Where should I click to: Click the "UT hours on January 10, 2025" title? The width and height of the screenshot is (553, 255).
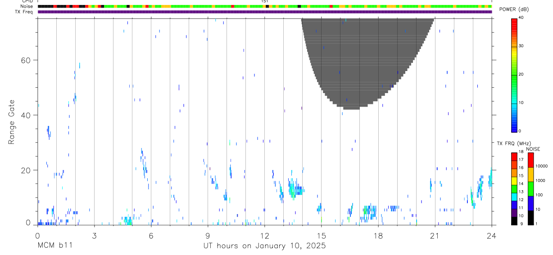(264, 246)
